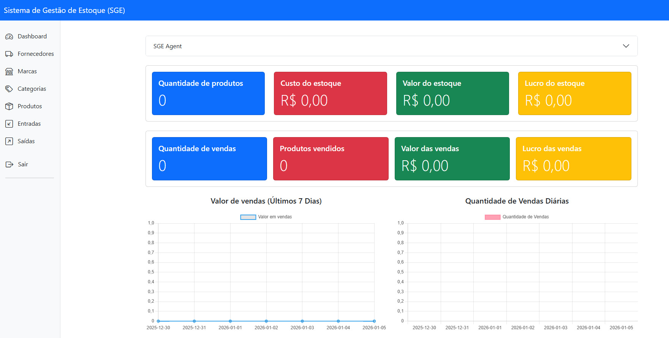
Task: Click the Valor das vendas card
Action: click(452, 159)
